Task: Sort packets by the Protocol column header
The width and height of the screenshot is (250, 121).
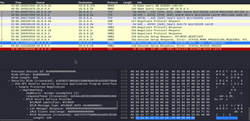Action: 112,2
